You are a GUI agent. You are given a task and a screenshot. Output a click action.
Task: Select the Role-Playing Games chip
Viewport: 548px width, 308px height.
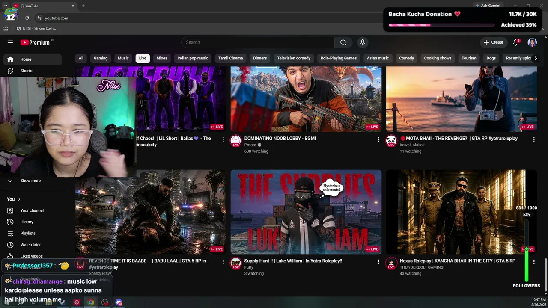tap(339, 58)
